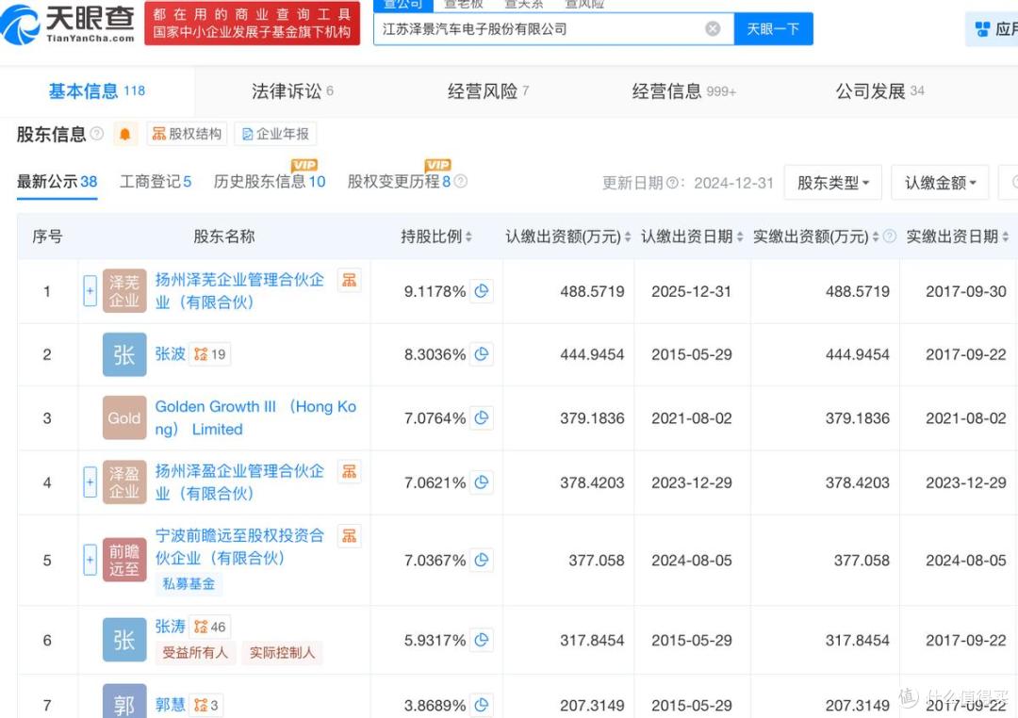The image size is (1018, 718).
Task: Select the 最新公示 38 sub-tab
Action: coord(57,182)
